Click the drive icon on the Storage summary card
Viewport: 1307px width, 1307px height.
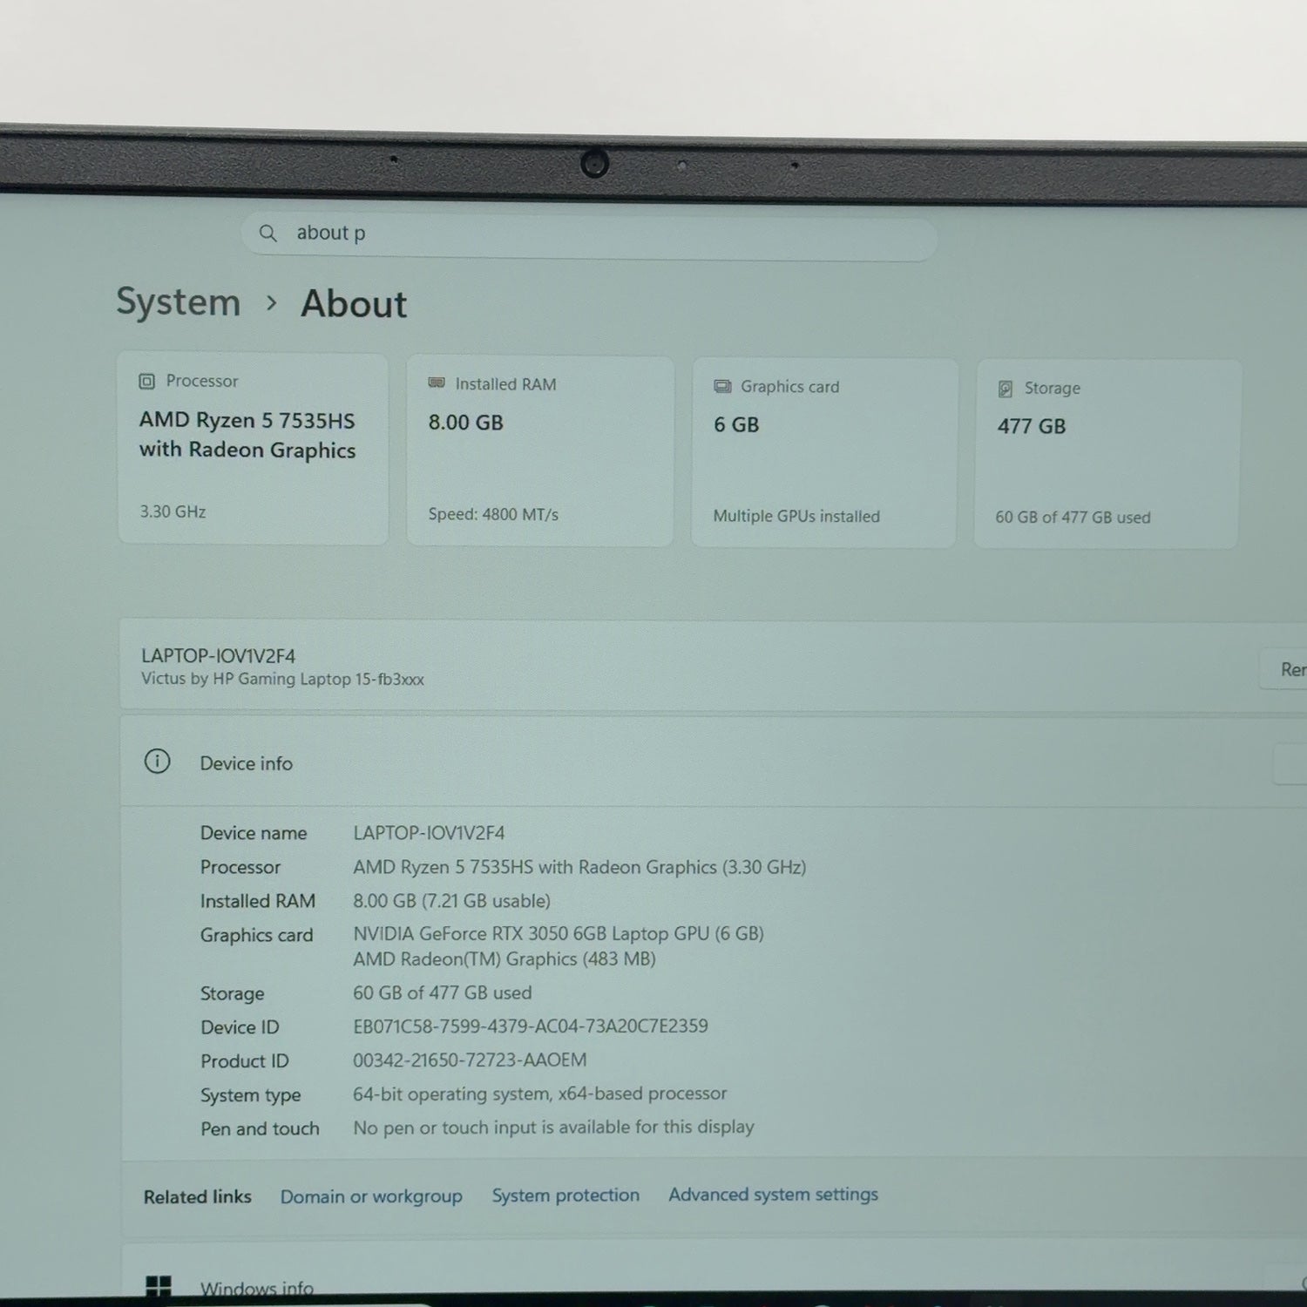click(x=1006, y=389)
